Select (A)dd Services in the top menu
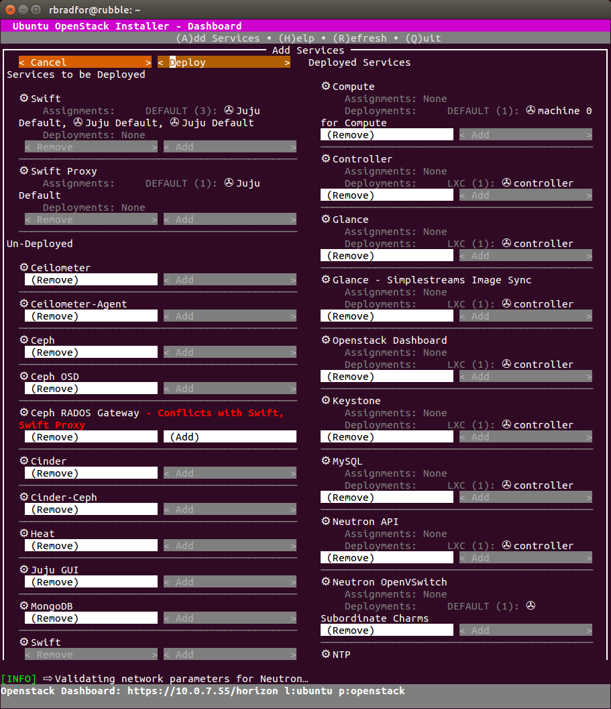Image resolution: width=611 pixels, height=709 pixels. [x=218, y=38]
